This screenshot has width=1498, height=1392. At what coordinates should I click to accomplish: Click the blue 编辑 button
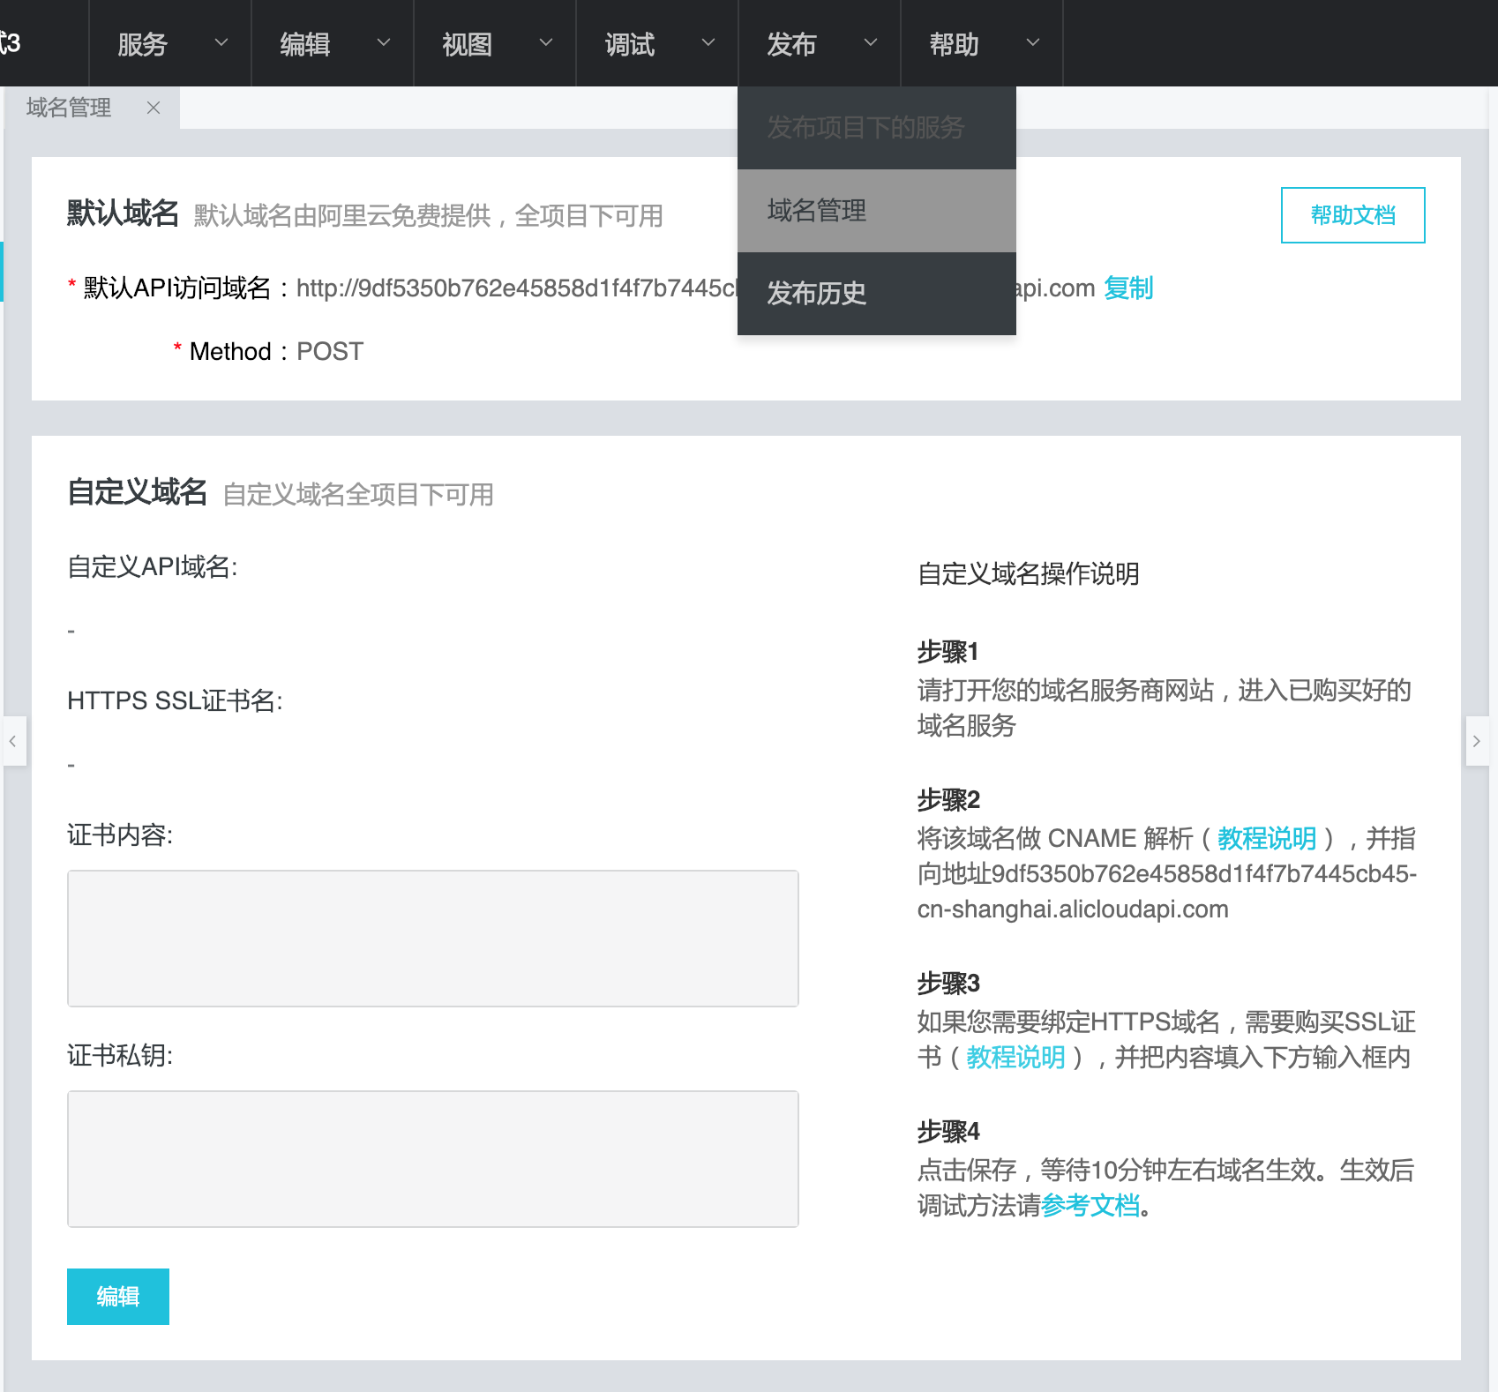tap(118, 1297)
